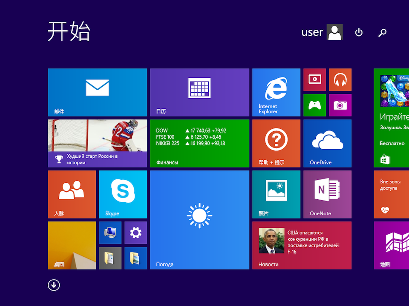409x306 pixels.
Task: Open the Calendar tile (日历)
Action: 199,92
